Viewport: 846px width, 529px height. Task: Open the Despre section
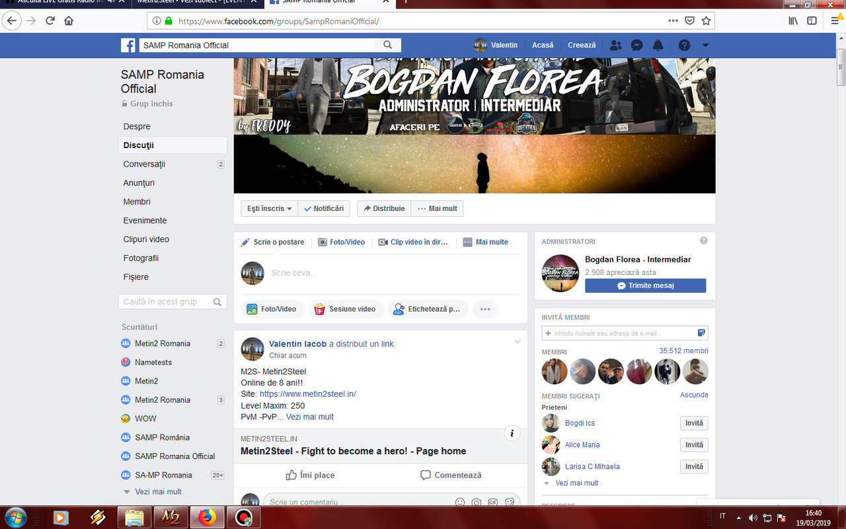tap(137, 126)
